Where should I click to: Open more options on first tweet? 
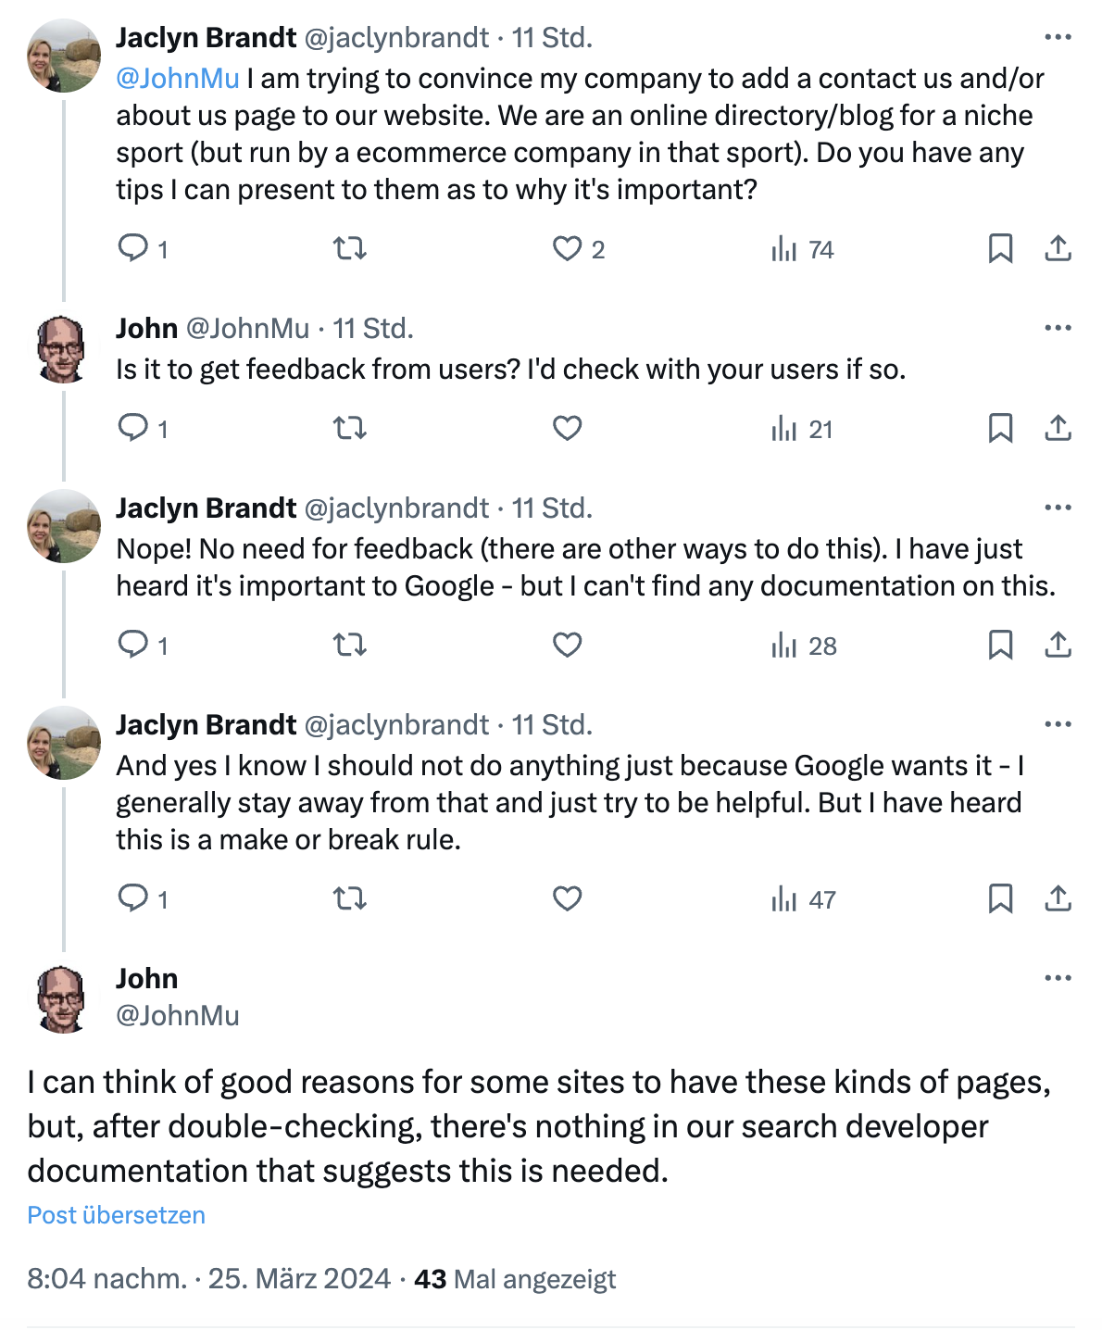(x=1058, y=38)
